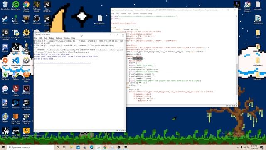This screenshot has width=266, height=150.
Task: Open Discord from the desktop
Action: click(x=5, y=48)
